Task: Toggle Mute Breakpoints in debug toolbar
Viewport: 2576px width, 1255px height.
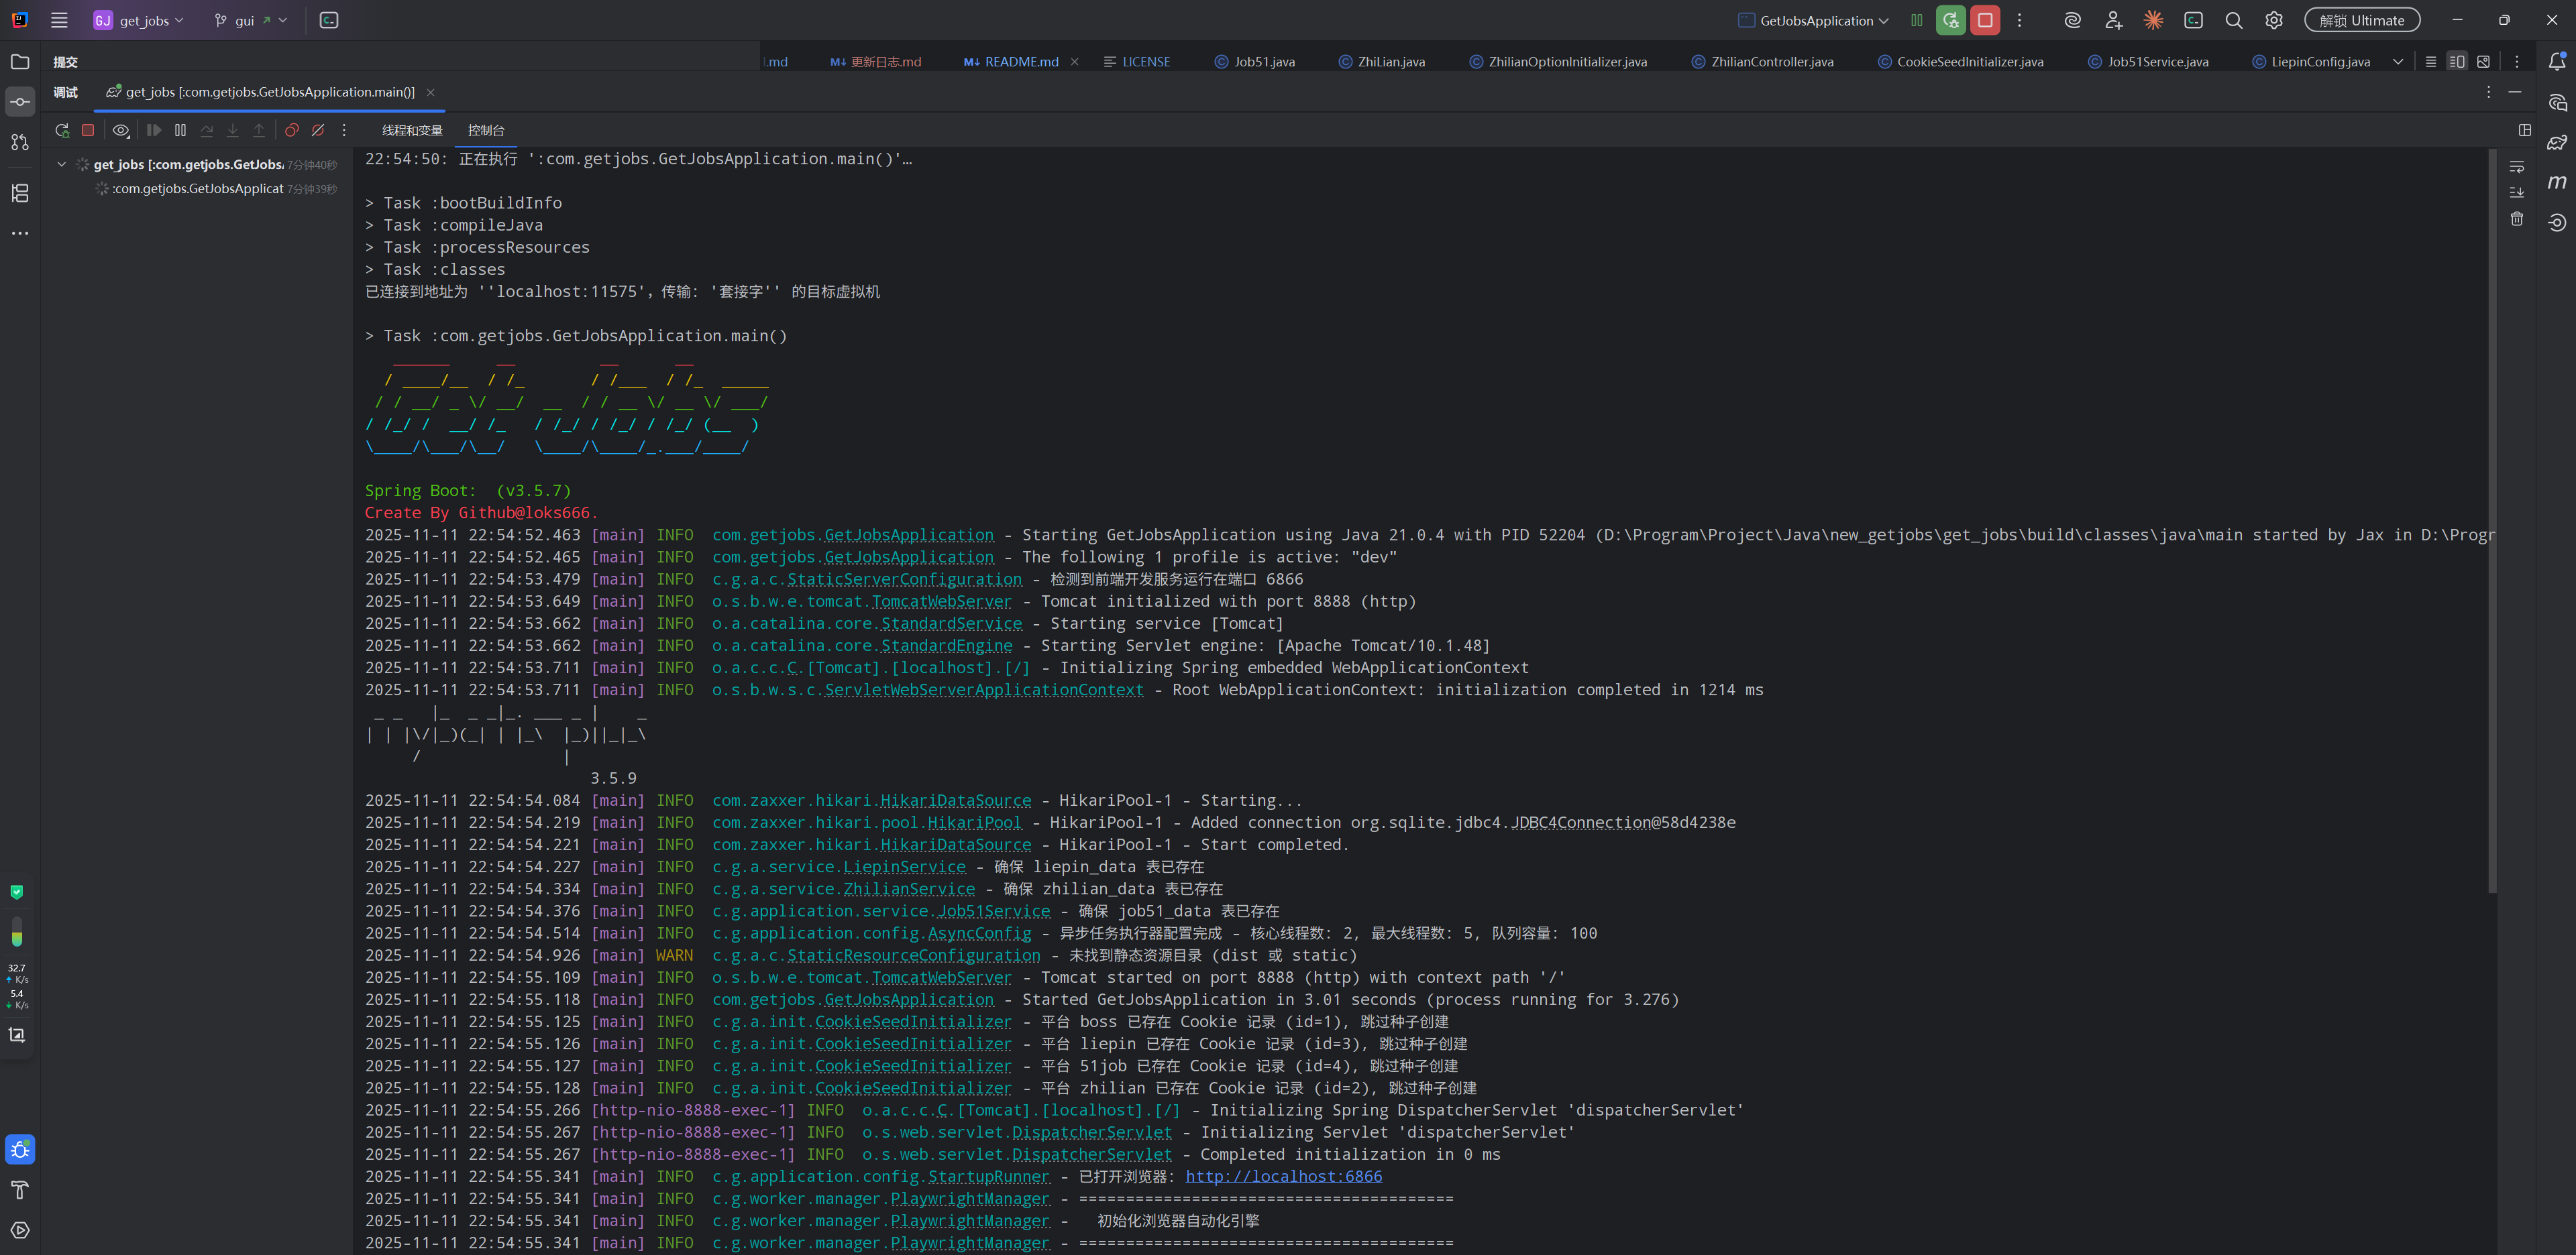Action: [318, 130]
